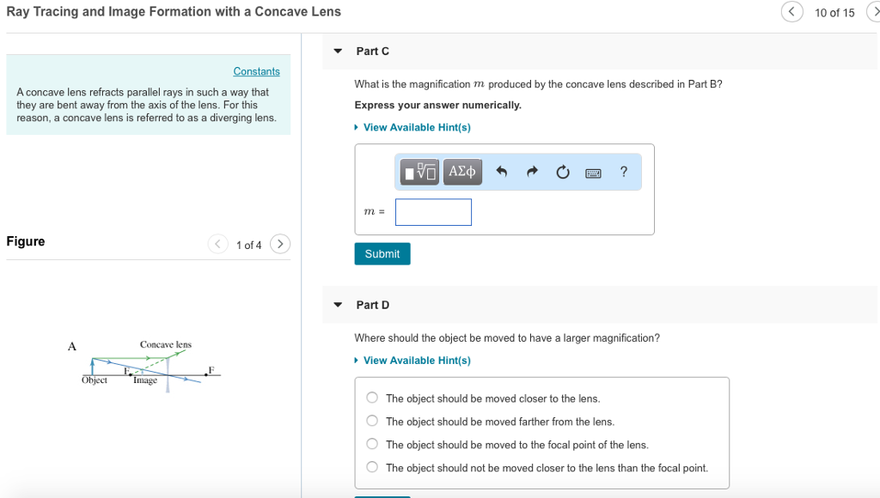Click the Submit button for Part C
The height and width of the screenshot is (498, 880).
[x=382, y=253]
